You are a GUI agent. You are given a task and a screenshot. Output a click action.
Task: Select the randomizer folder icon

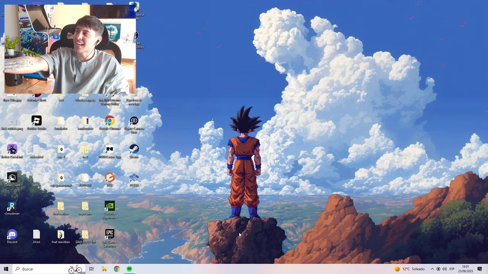click(85, 123)
